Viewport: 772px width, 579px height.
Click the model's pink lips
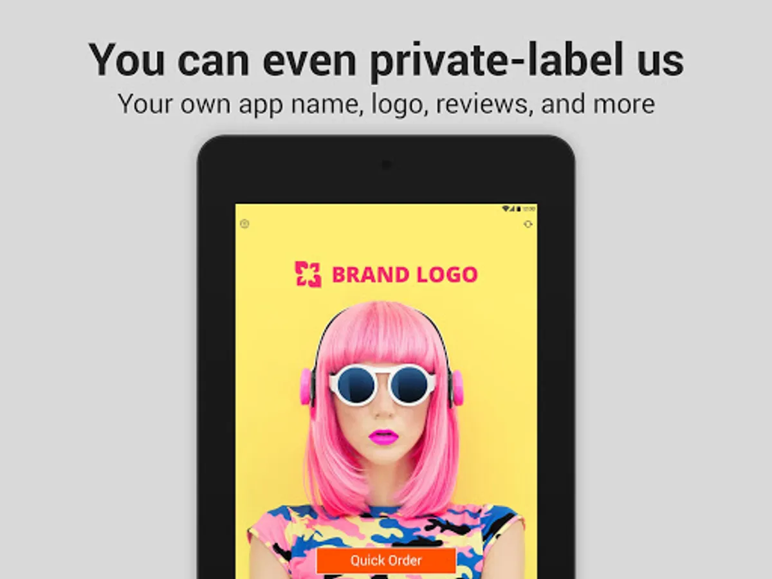point(383,437)
